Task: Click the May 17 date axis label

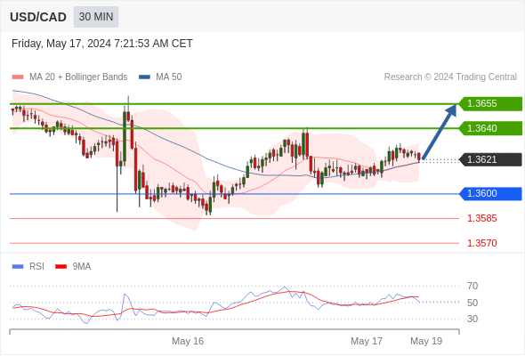Action: click(367, 341)
